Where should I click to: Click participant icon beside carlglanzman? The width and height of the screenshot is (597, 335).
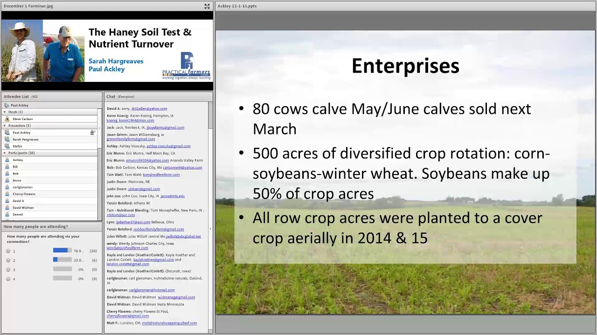pyautogui.click(x=7, y=187)
